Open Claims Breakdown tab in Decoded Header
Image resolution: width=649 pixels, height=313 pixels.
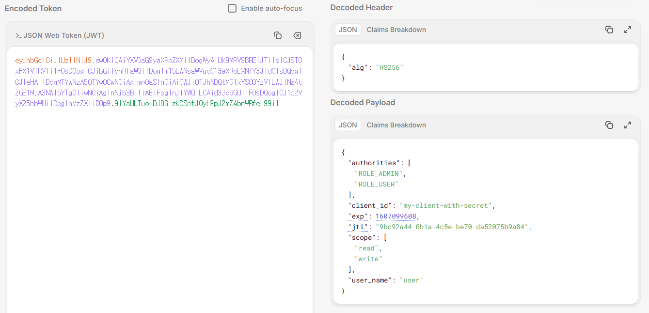[x=396, y=30]
